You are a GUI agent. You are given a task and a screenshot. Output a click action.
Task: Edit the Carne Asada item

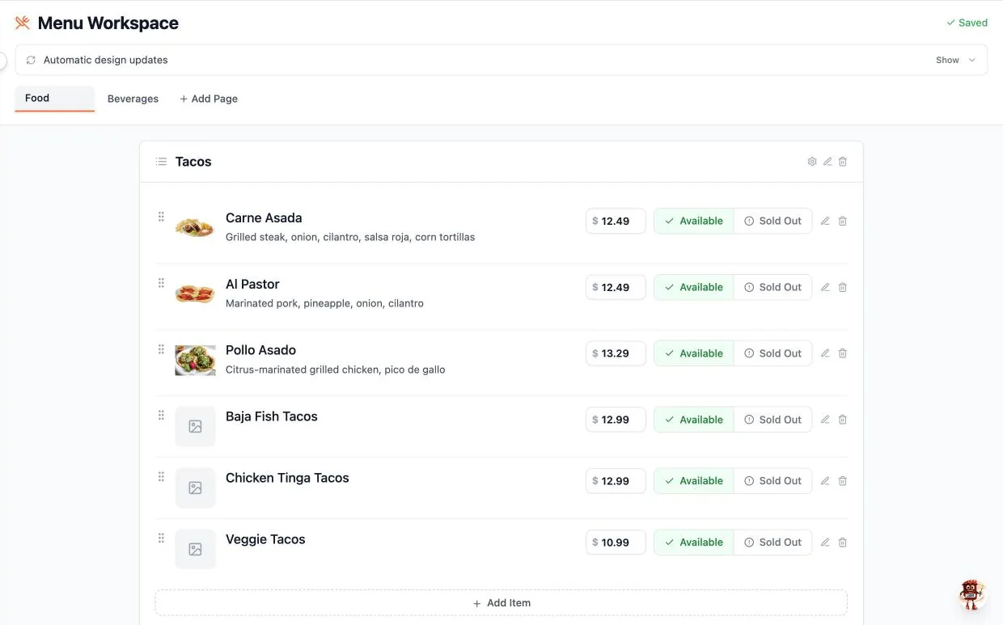[825, 221]
